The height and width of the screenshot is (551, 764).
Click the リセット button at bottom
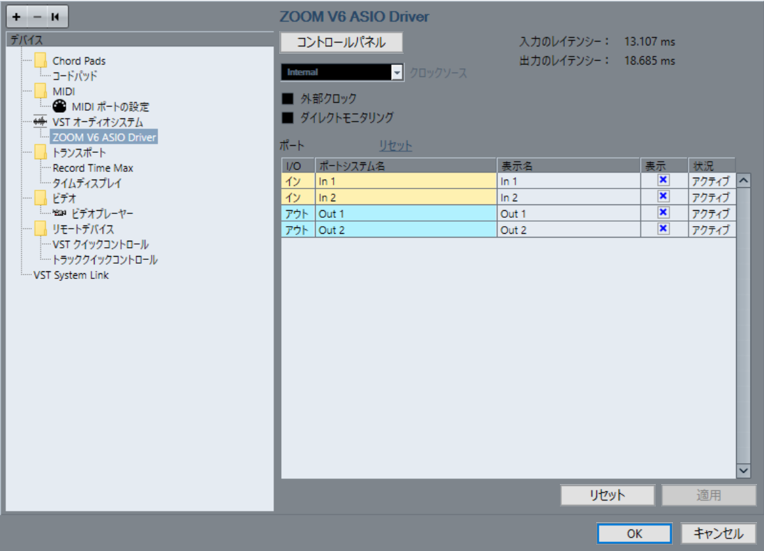607,495
